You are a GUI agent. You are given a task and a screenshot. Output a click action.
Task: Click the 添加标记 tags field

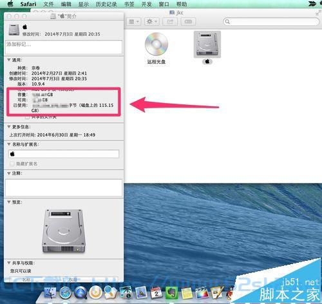64,47
